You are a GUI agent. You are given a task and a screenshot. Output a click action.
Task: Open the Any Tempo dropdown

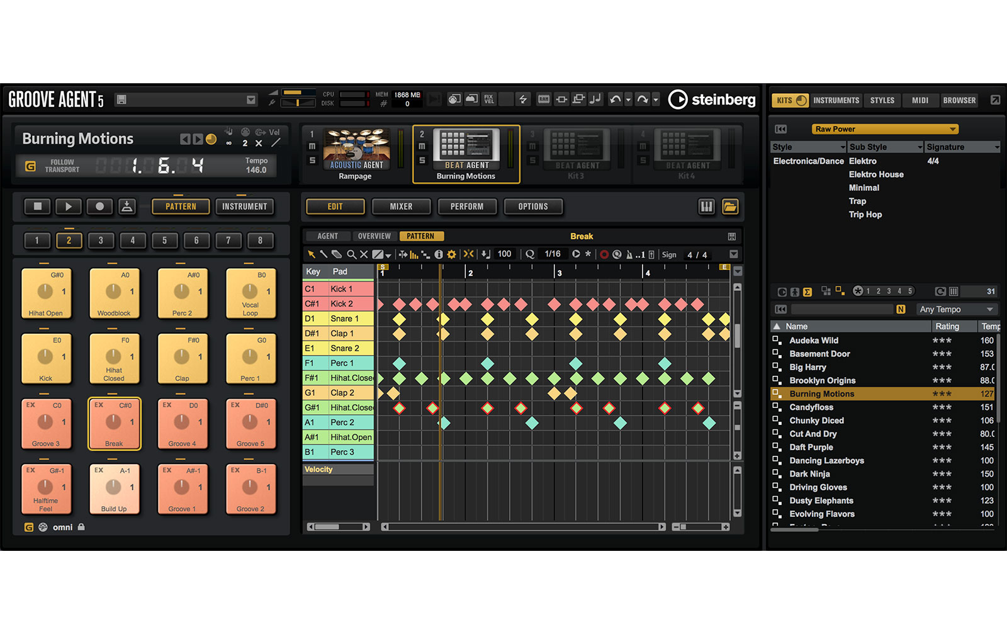pyautogui.click(x=956, y=309)
